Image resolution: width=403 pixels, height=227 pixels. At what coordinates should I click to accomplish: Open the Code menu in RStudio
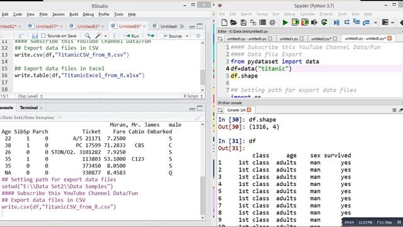(18, 15)
